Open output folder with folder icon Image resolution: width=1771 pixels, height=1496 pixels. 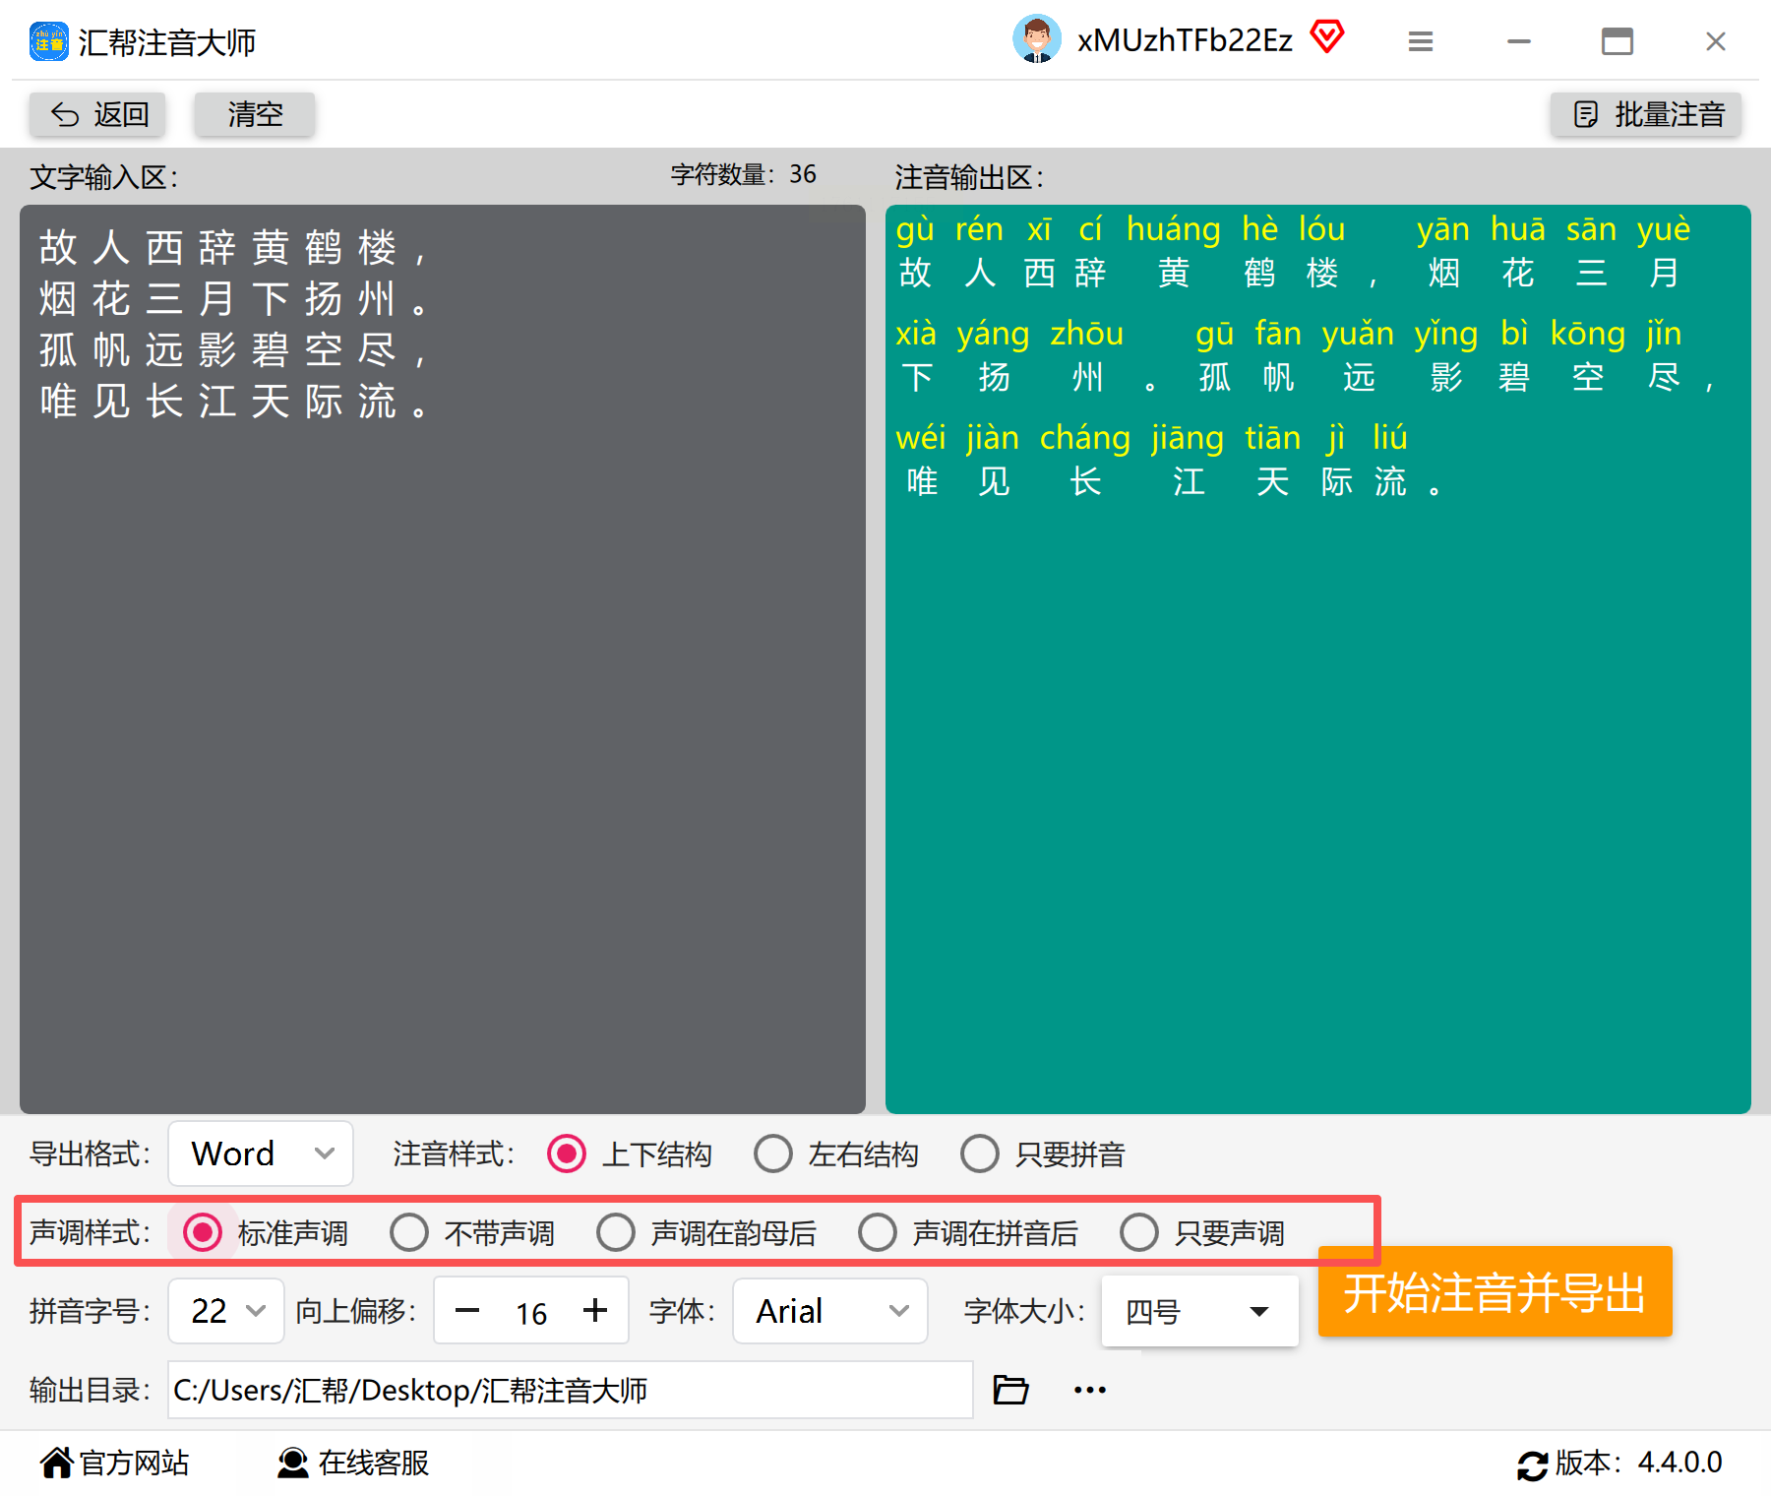(1010, 1390)
